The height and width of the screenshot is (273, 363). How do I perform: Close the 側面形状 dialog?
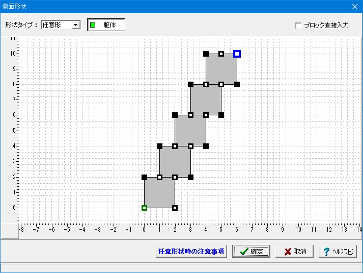coord(355,7)
